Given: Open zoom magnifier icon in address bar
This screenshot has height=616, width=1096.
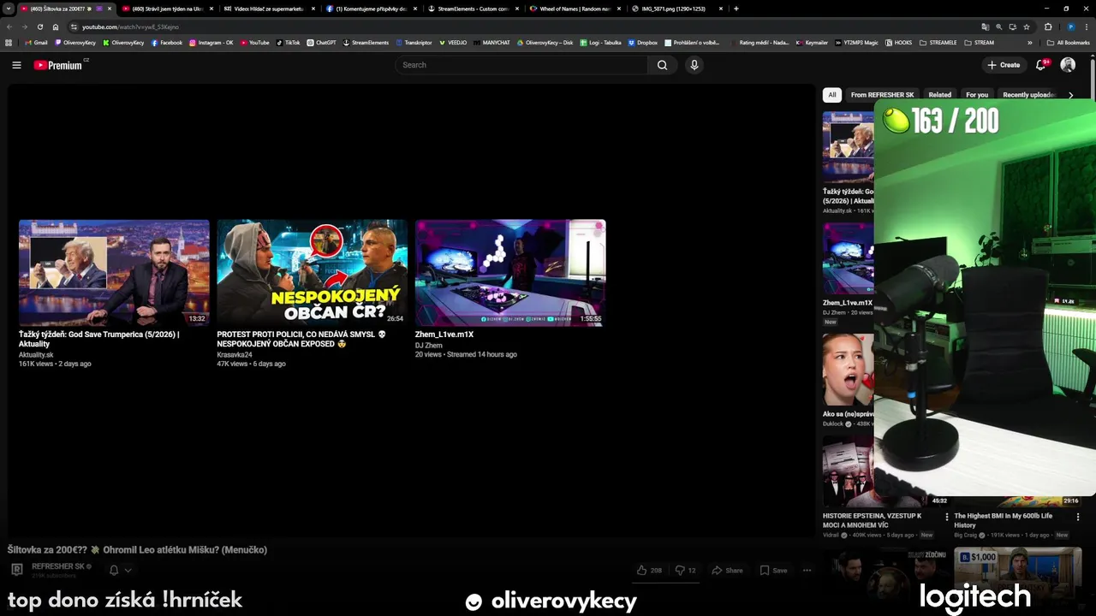Looking at the screenshot, I should click(998, 27).
